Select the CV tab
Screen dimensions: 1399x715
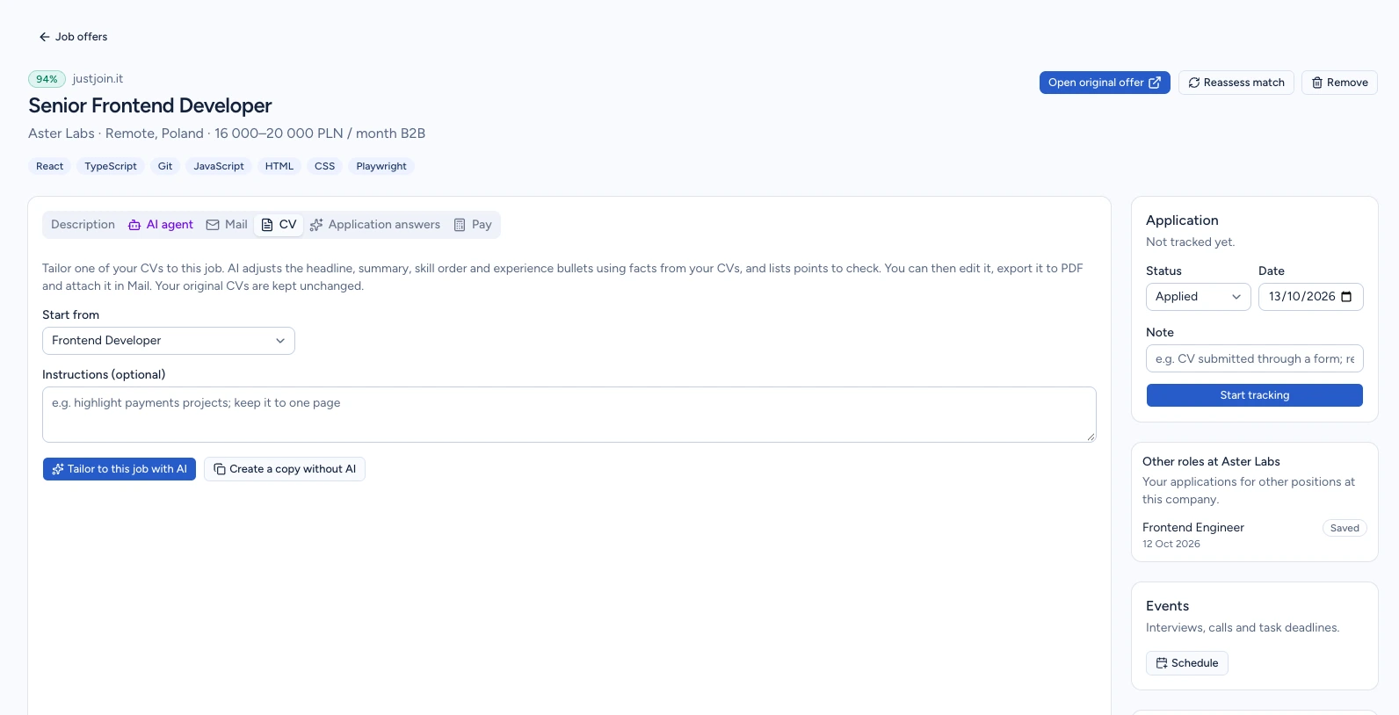point(279,225)
